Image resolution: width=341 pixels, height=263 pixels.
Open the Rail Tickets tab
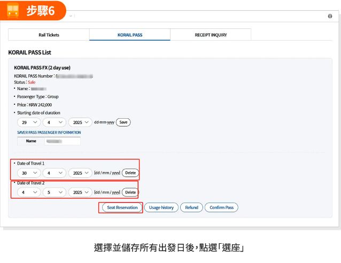click(49, 35)
